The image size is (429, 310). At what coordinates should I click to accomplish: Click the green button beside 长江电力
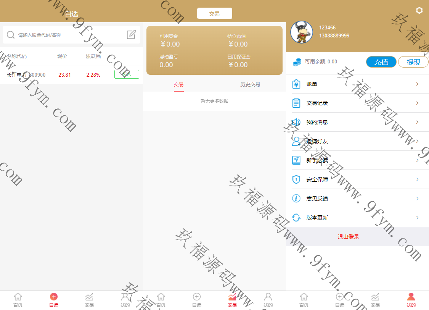127,74
